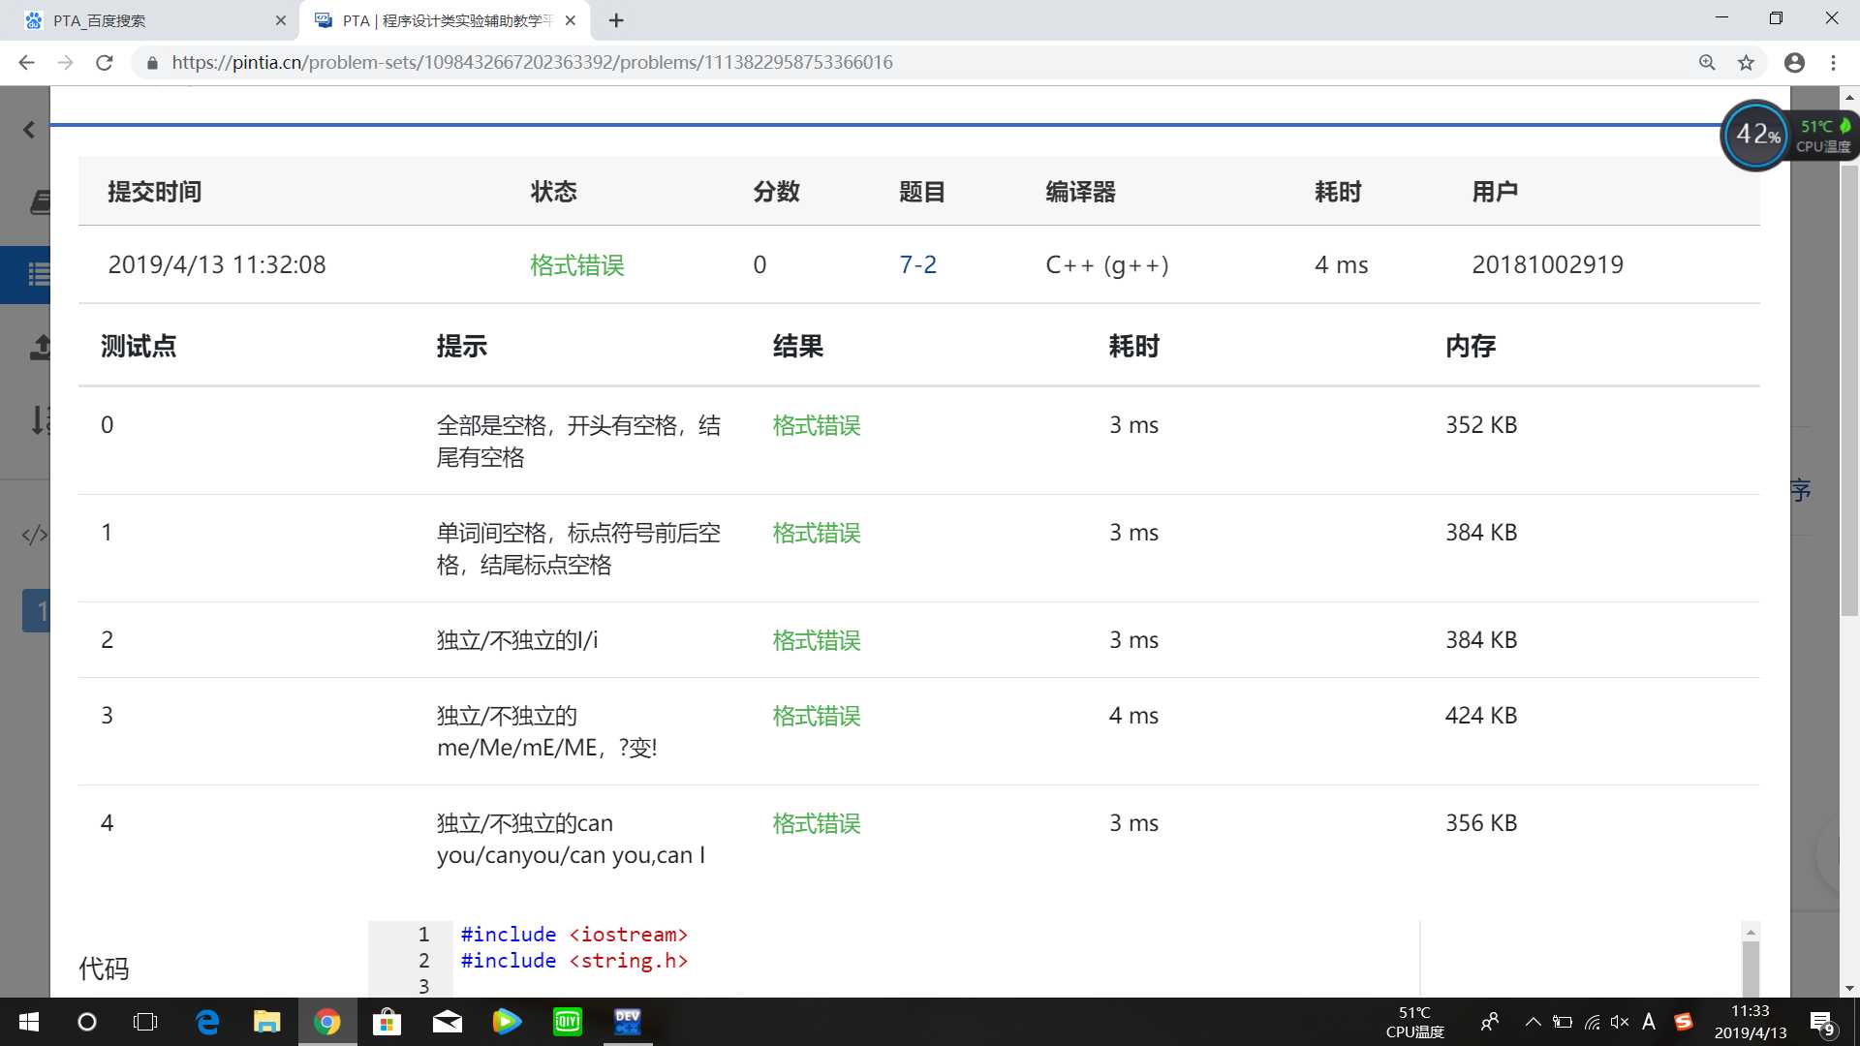This screenshot has width=1860, height=1046.
Task: Click the 352 KB memory value
Action: point(1481,425)
